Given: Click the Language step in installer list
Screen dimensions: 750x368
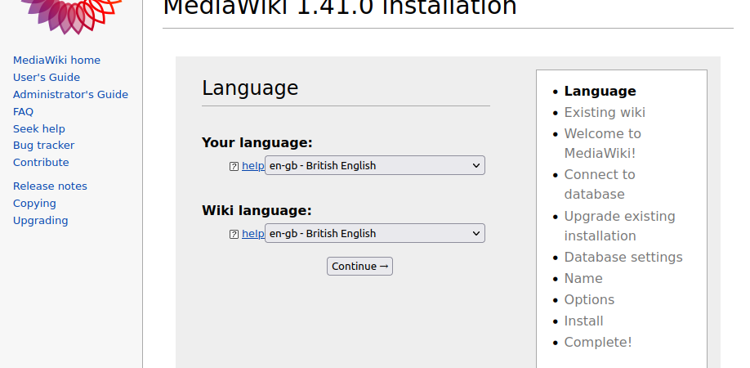Looking at the screenshot, I should (x=600, y=91).
